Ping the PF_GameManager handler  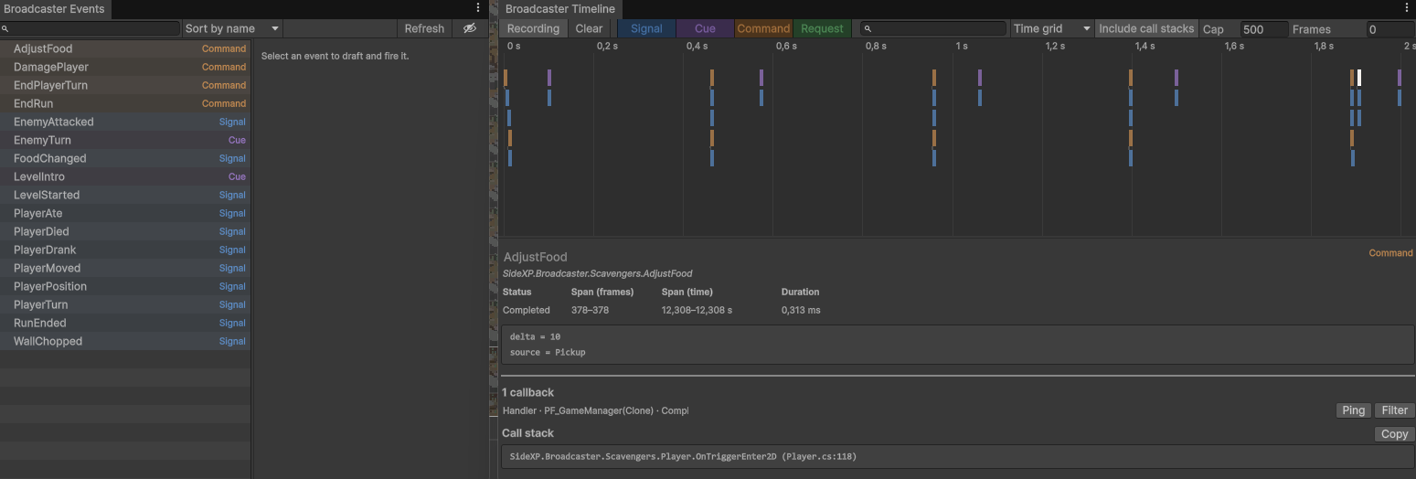pyautogui.click(x=1353, y=410)
